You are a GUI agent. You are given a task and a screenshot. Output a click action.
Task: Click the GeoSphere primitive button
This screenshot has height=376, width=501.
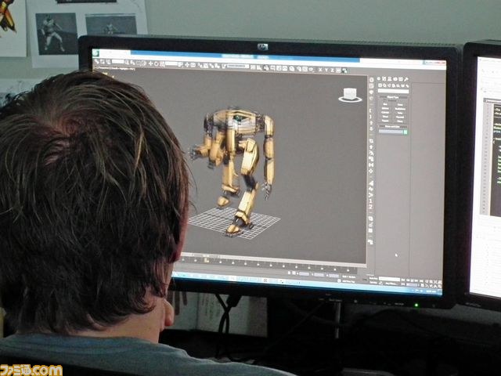(400, 109)
